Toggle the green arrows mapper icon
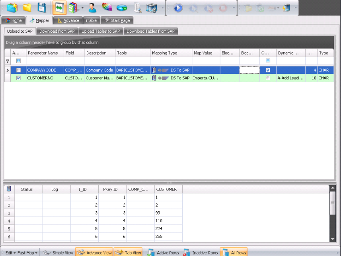341x256 pixels. pos(59,8)
